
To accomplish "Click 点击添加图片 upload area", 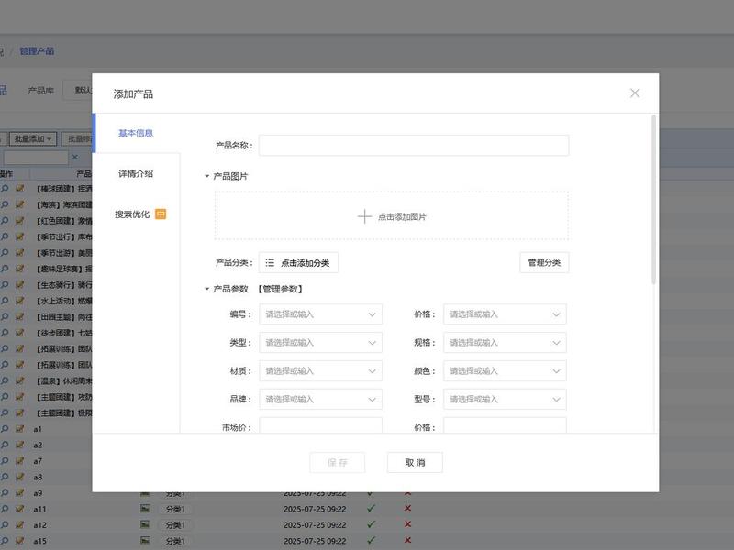I will (392, 216).
